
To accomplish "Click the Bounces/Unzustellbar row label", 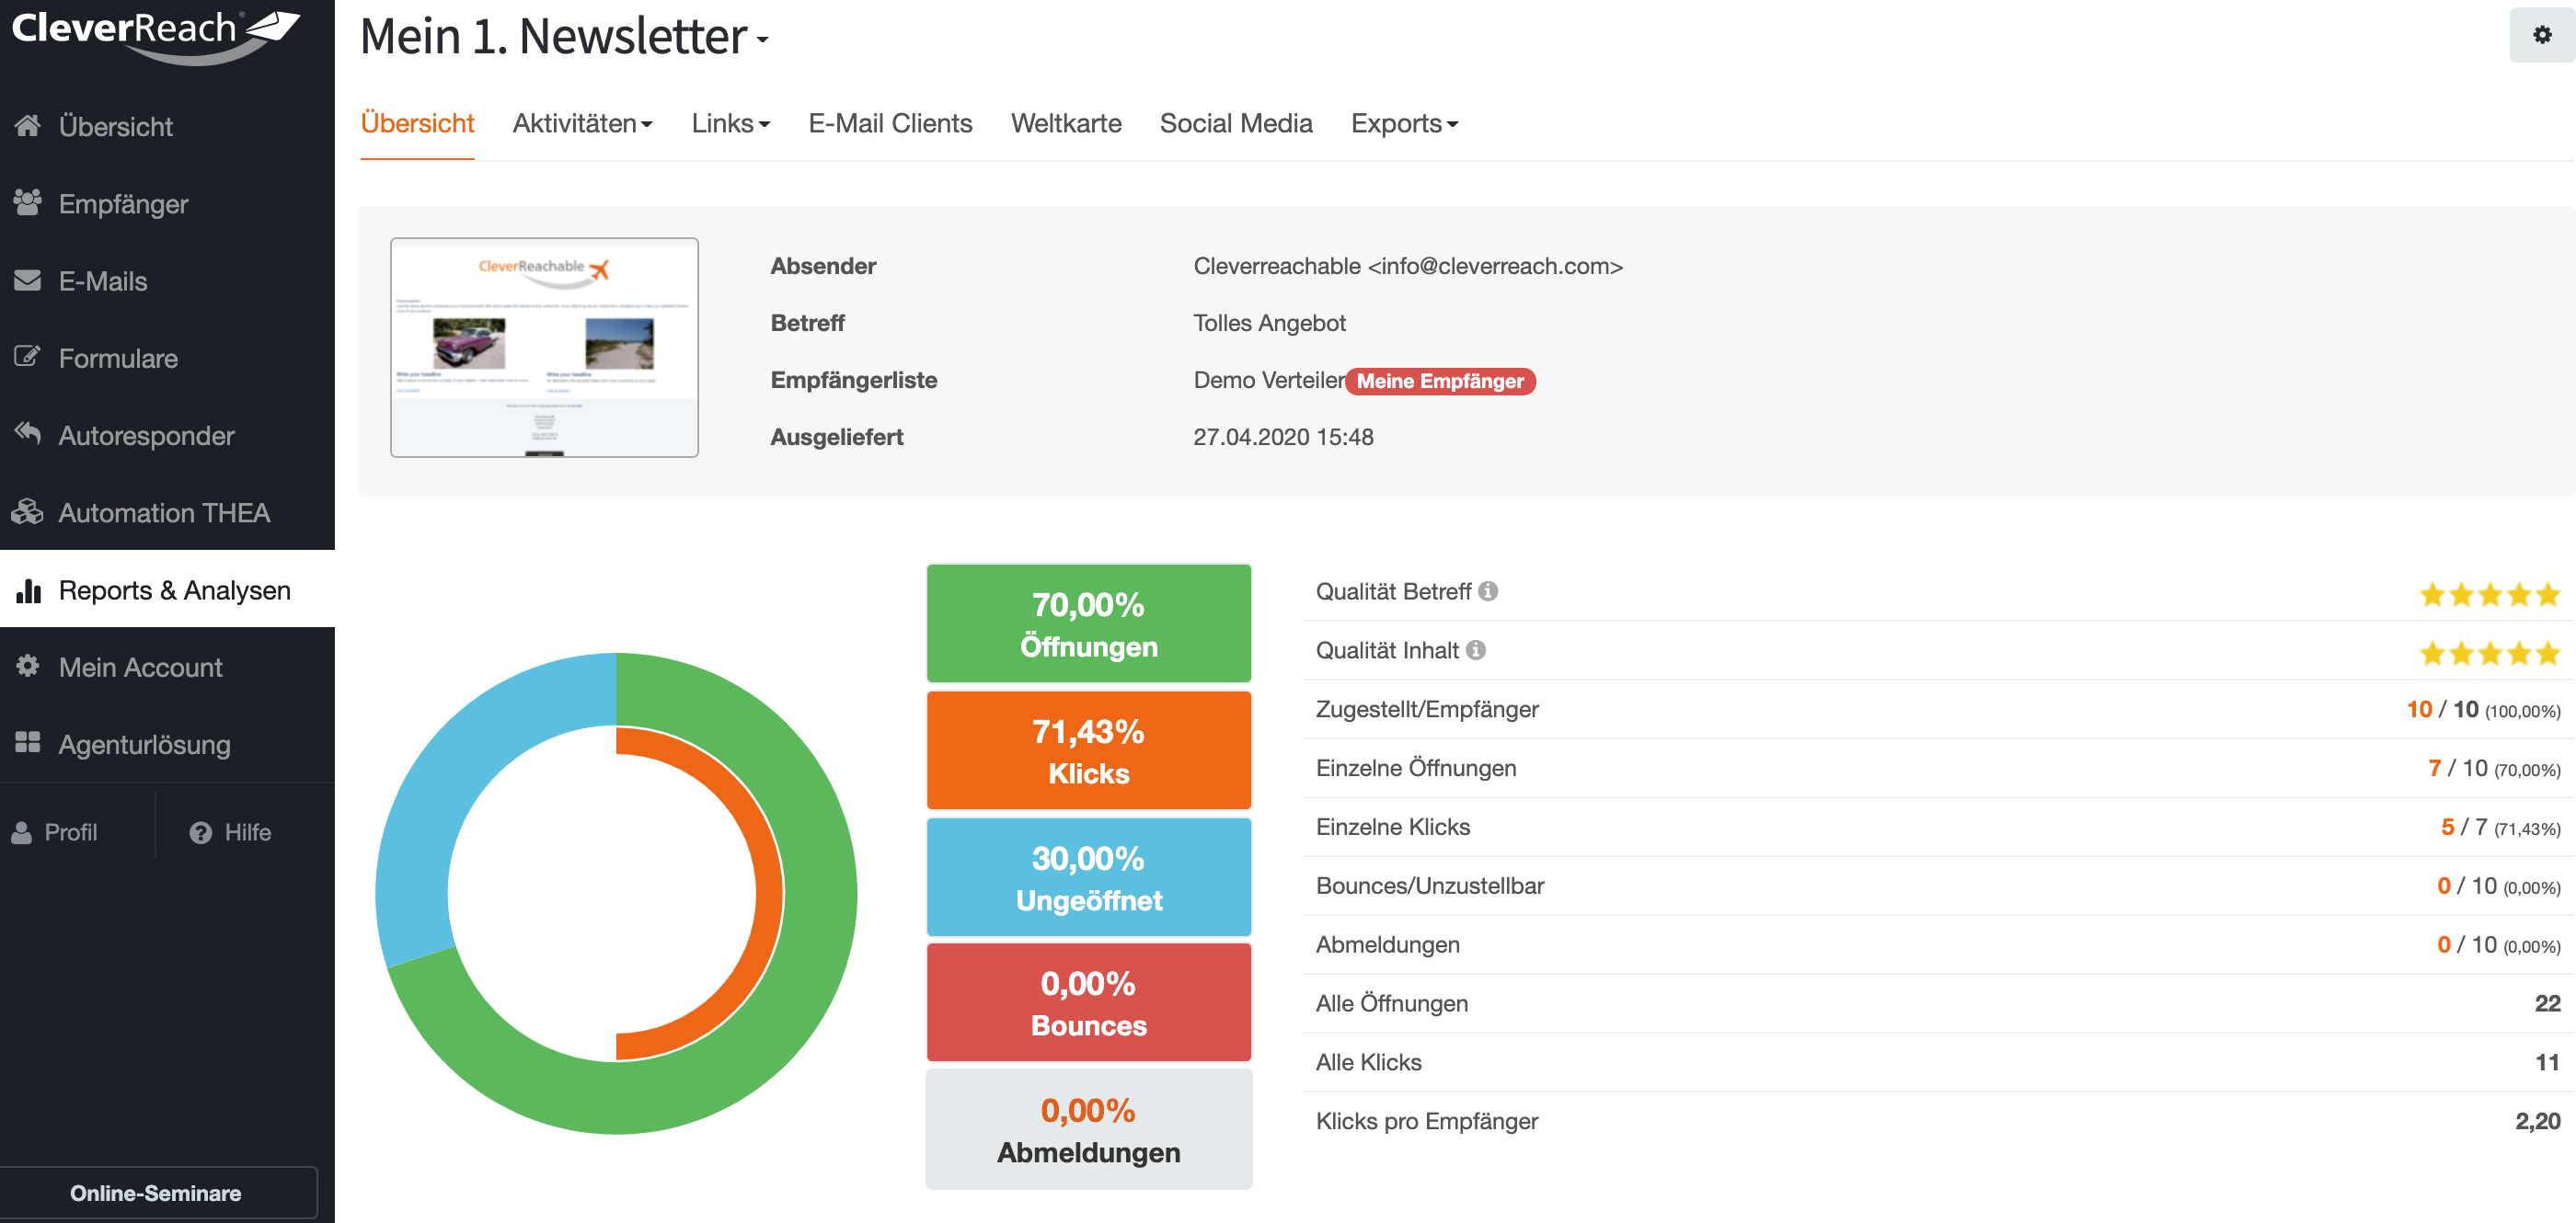I will [1430, 886].
